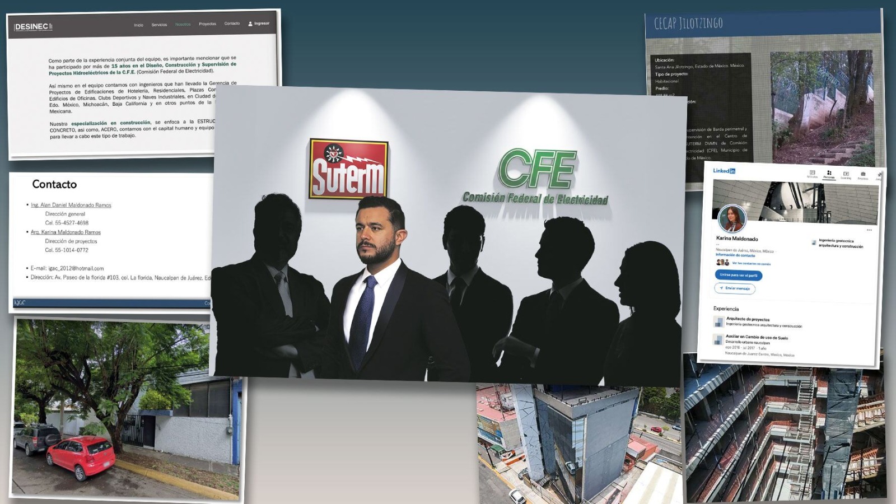896x504 pixels.
Task: Click Contacto in DESINEC navigation bar
Action: point(232,24)
